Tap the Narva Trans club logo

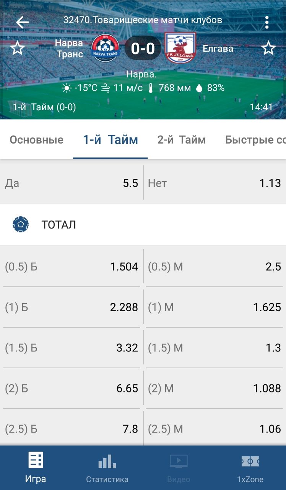point(105,49)
